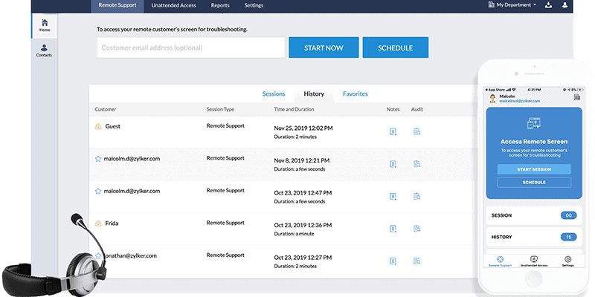Image resolution: width=595 pixels, height=297 pixels.
Task: Click the download icon in top bar
Action: (548, 5)
